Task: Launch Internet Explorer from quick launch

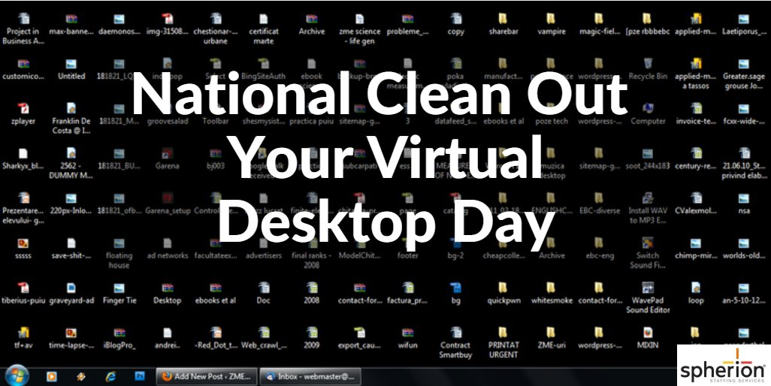Action: [110, 377]
